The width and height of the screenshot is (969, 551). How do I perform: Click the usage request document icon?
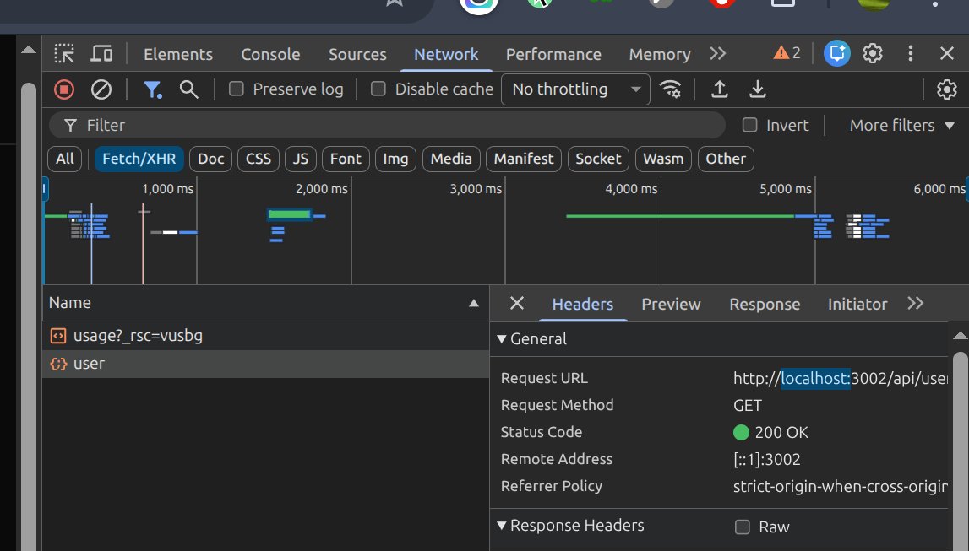coord(58,336)
